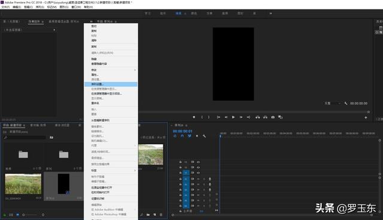Image resolution: width=383 pixels, height=220 pixels.
Task: Open the Project panel sort icons button
Action: (43, 215)
